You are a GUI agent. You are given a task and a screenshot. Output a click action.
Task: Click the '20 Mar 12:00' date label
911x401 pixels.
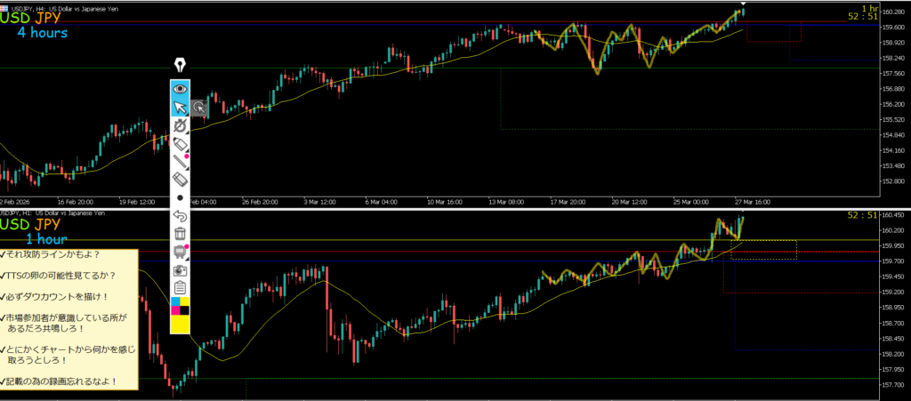click(x=628, y=202)
